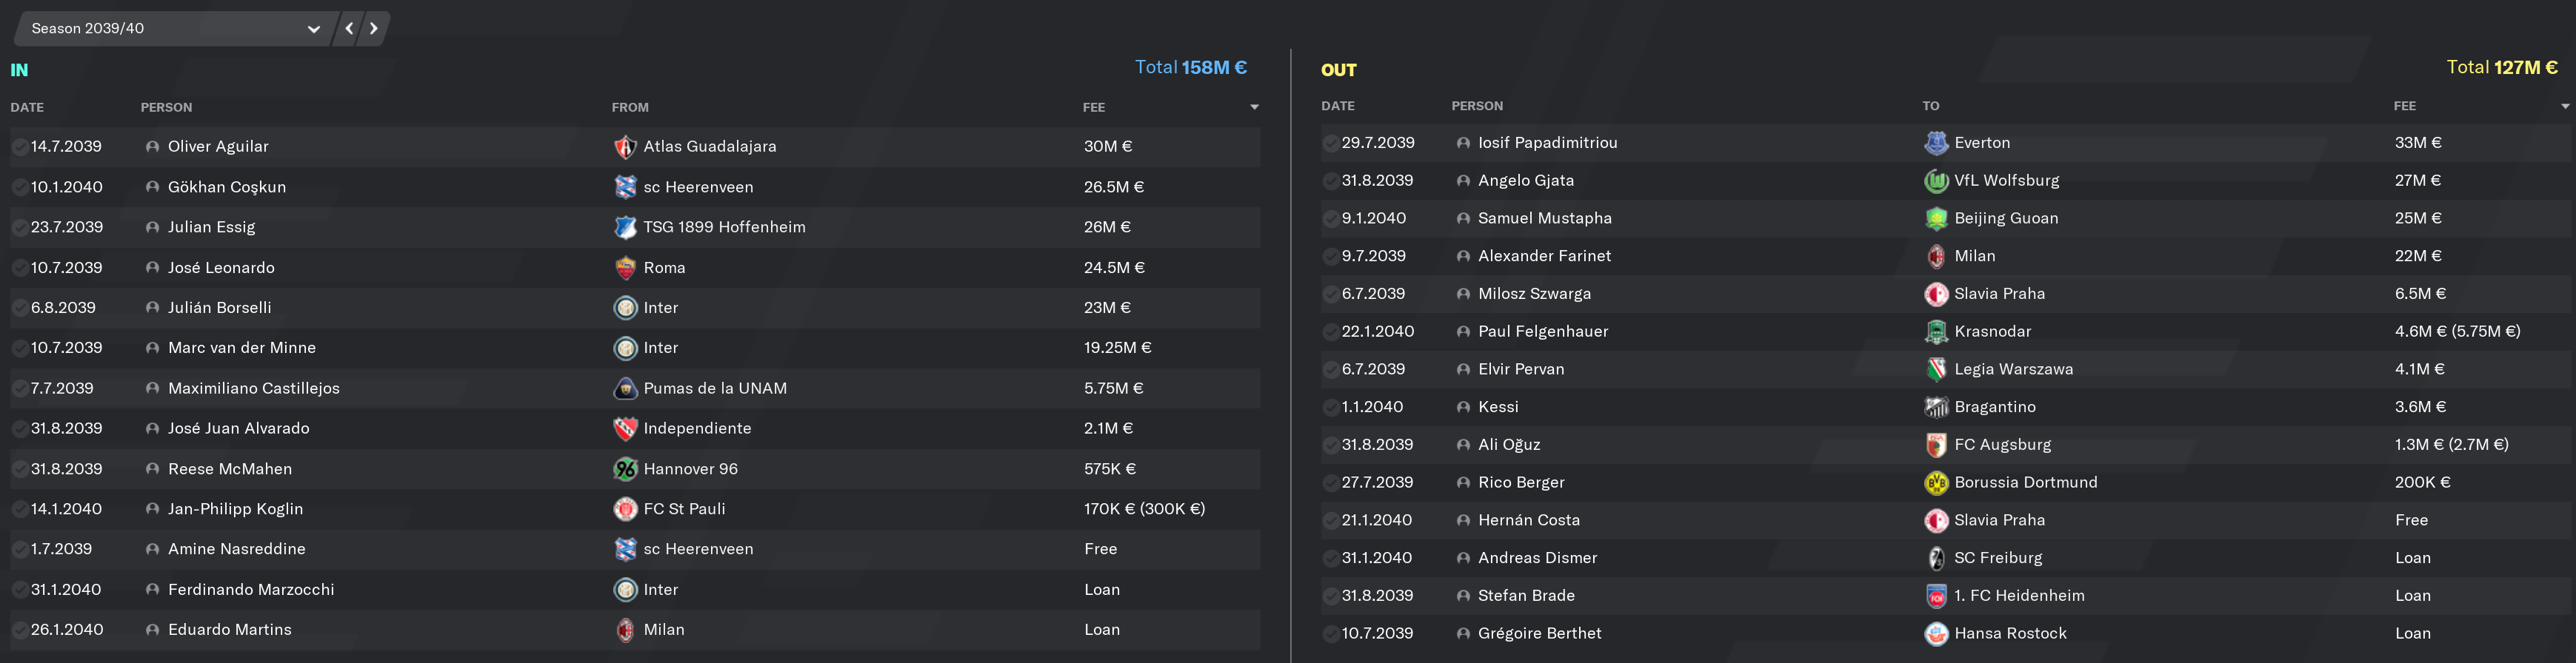Open player Julián Borselli's profile
2576x663 pixels.
click(219, 308)
